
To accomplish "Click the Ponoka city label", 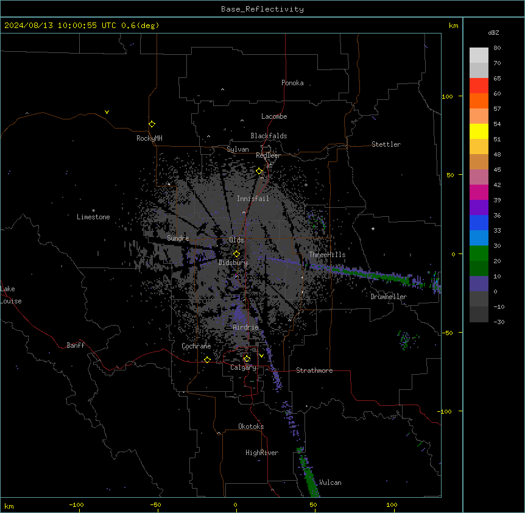I will click(x=292, y=83).
